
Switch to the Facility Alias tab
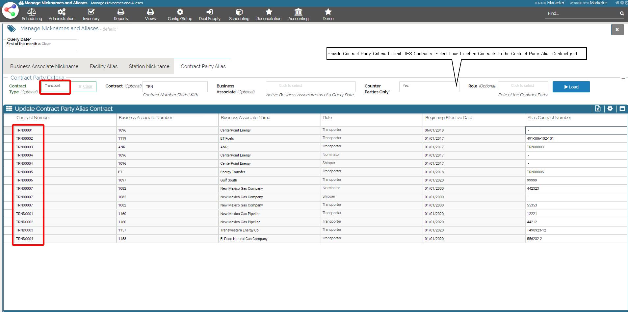(103, 66)
